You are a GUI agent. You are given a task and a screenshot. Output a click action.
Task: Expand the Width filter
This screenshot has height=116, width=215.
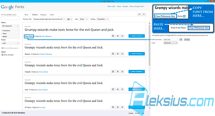coord(5,37)
